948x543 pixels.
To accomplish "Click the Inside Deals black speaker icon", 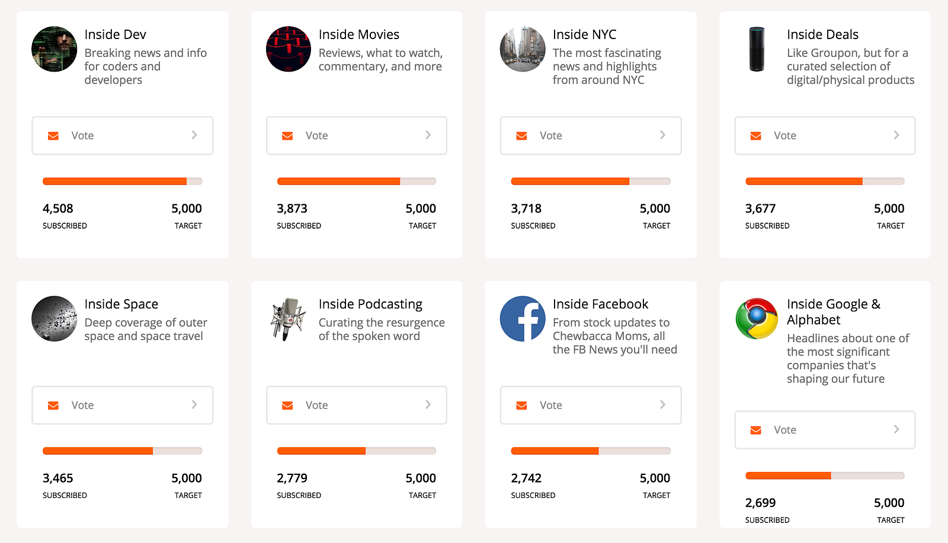I will [x=757, y=49].
